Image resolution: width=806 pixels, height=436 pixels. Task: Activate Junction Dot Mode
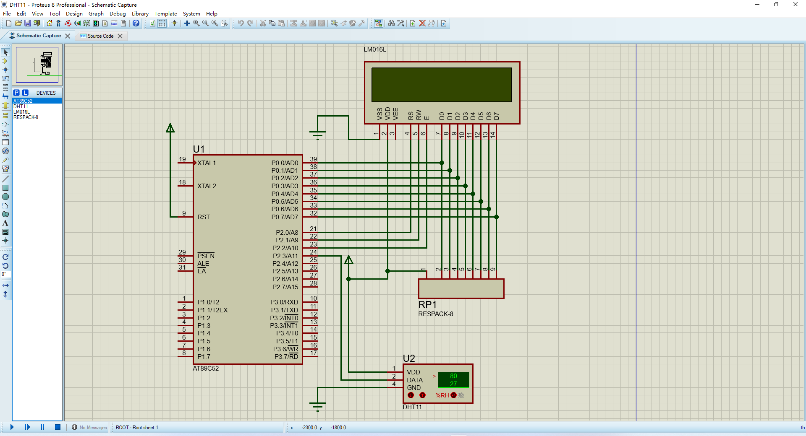5,70
